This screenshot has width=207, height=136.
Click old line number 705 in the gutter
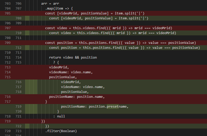[7, 13]
